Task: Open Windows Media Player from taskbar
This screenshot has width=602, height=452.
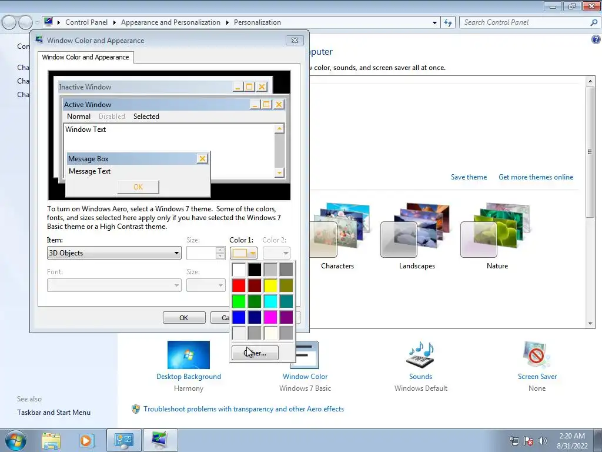Action: click(87, 440)
